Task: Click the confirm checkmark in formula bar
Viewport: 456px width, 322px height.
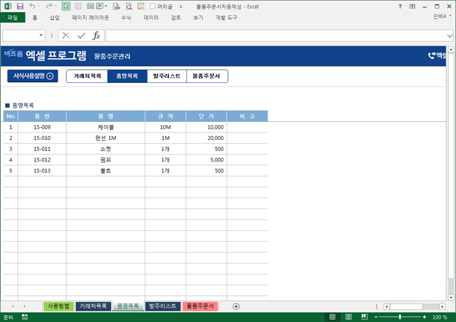Action: (x=81, y=35)
